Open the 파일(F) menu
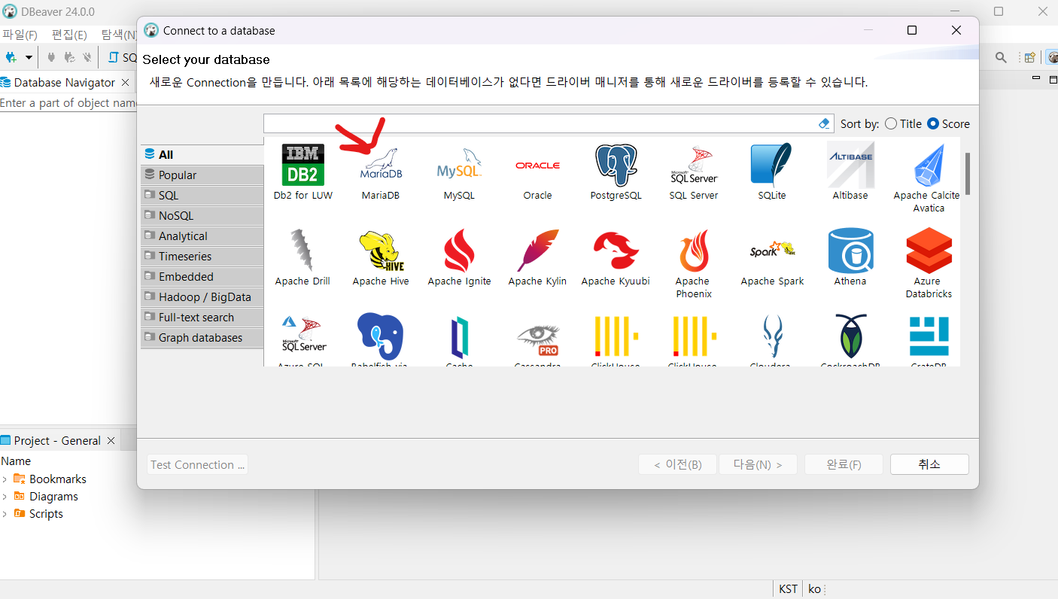1058x599 pixels. pyautogui.click(x=20, y=35)
